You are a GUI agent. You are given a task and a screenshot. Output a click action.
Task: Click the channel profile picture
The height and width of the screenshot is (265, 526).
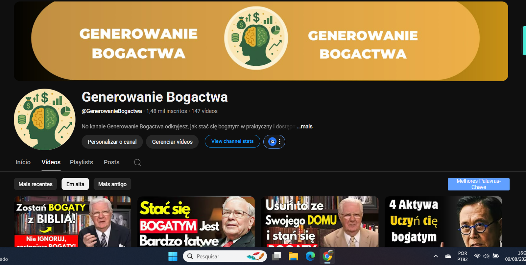click(x=45, y=119)
